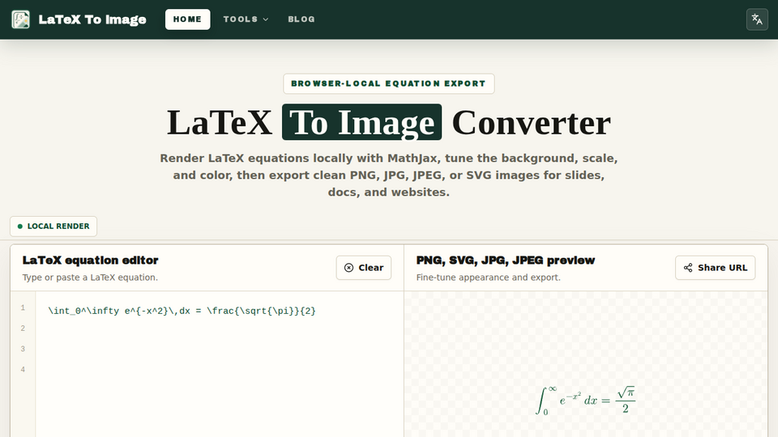Click the 'PNG, SVG, JPG, JPEG preview' heading
778x437 pixels.
click(x=505, y=260)
